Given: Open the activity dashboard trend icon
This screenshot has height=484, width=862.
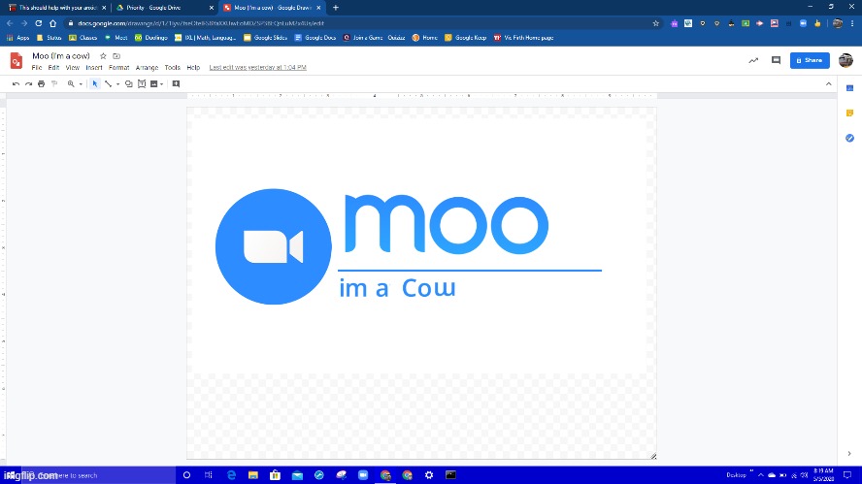Looking at the screenshot, I should click(753, 60).
